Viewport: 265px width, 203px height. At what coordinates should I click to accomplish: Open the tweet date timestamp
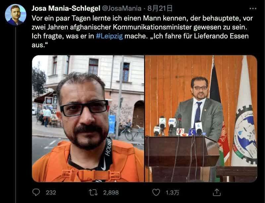[160, 8]
